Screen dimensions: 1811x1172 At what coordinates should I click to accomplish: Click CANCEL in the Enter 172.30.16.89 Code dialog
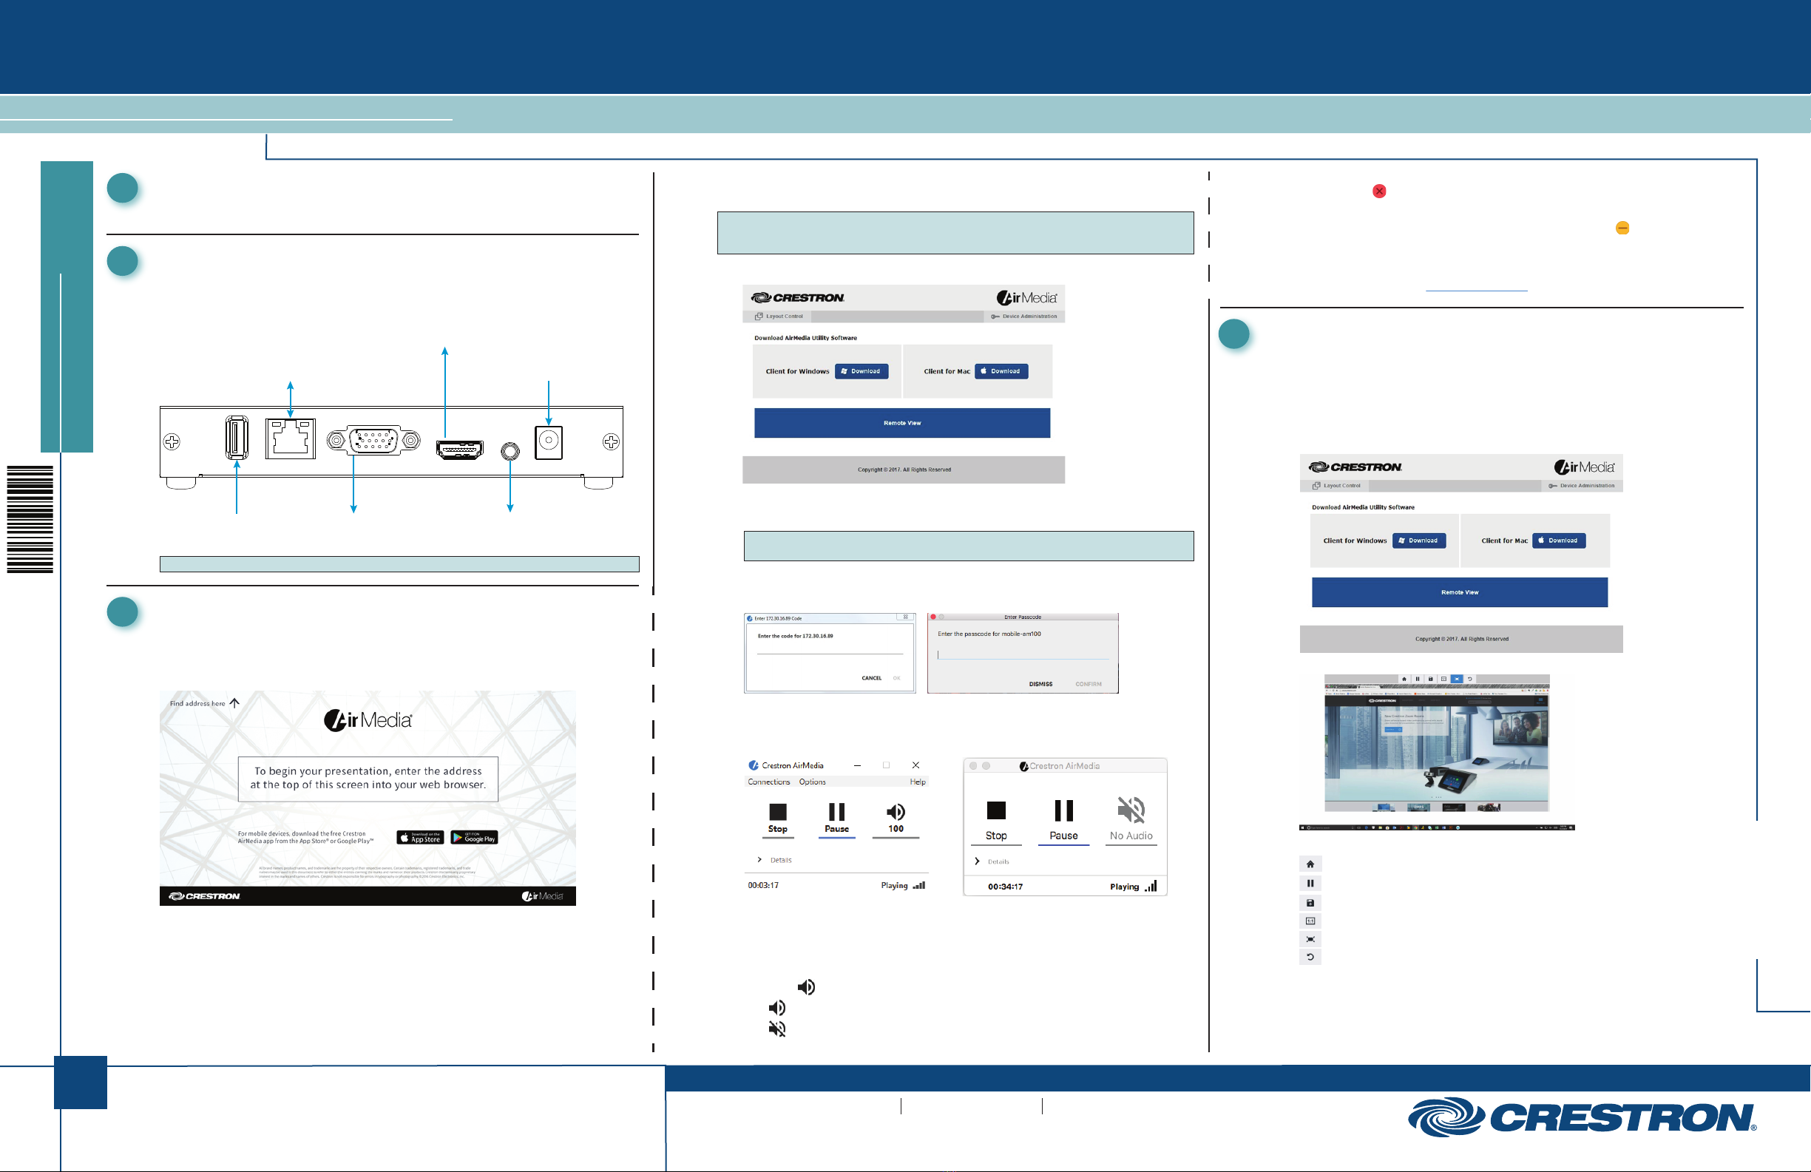871,678
